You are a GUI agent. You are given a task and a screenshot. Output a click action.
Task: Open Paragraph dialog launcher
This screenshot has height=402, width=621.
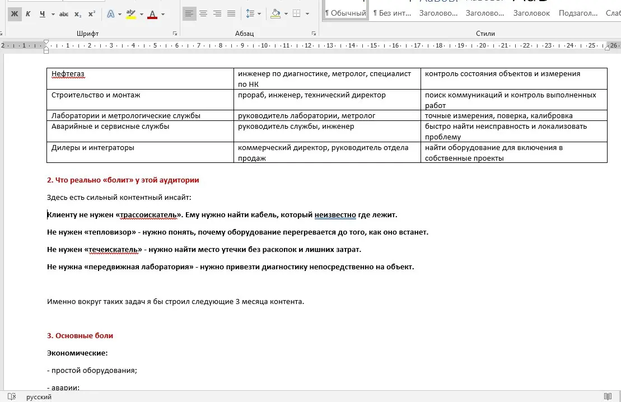pyautogui.click(x=314, y=34)
